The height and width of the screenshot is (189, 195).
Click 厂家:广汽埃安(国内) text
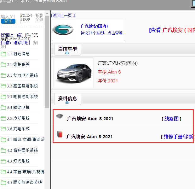tap(118, 63)
